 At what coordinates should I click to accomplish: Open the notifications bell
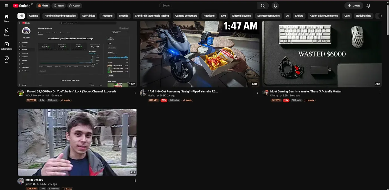[368, 6]
